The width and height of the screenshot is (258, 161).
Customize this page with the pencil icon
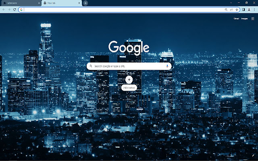tap(253, 155)
